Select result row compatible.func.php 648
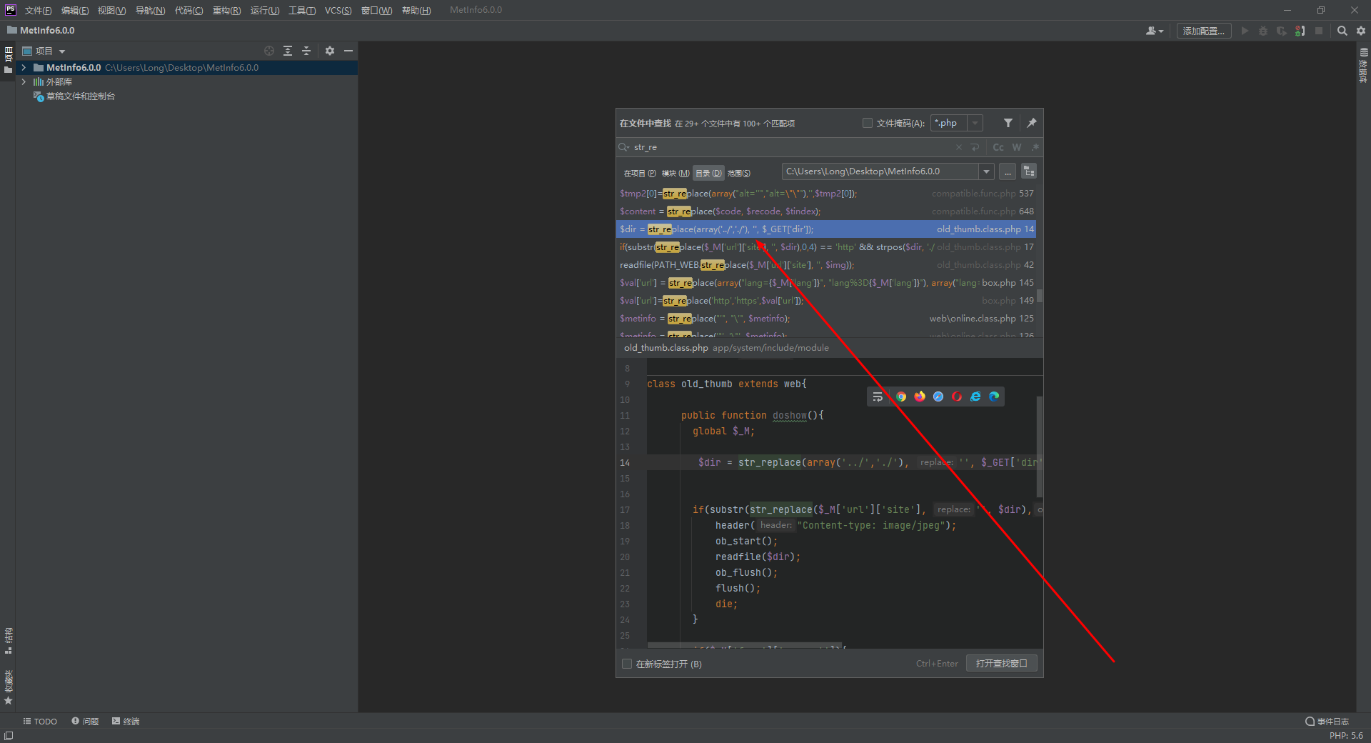This screenshot has height=743, width=1371. click(825, 211)
